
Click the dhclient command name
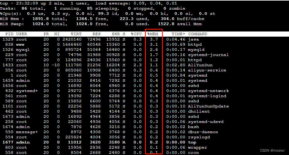tap(199, 111)
